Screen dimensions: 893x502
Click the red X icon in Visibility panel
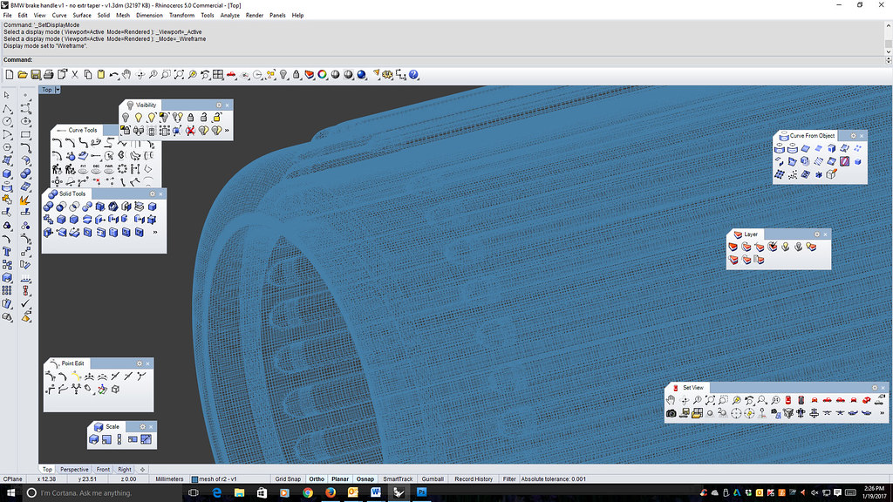click(x=190, y=131)
